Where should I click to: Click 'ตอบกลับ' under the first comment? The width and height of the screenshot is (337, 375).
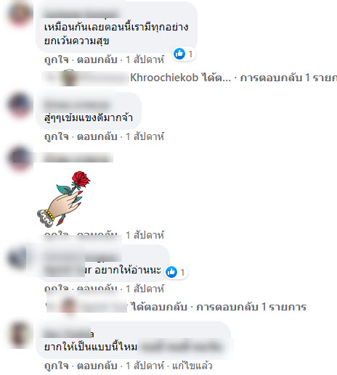pos(97,59)
